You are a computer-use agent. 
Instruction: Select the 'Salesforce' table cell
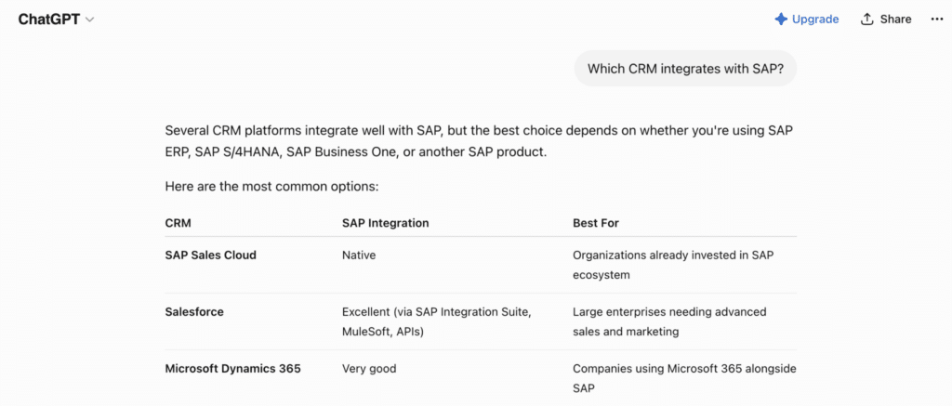194,312
